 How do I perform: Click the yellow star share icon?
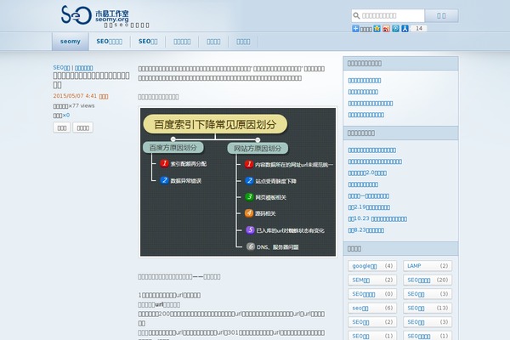pos(377,29)
